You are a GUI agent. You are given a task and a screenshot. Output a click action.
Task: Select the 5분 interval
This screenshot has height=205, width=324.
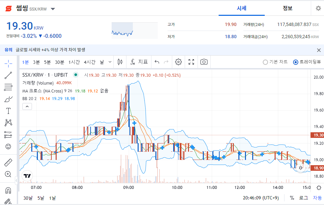pos(47,62)
